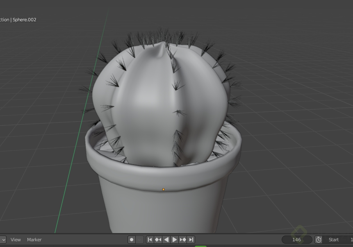
Task: Open the auto-keying options dropdown beside the record button
Action: click(x=139, y=240)
